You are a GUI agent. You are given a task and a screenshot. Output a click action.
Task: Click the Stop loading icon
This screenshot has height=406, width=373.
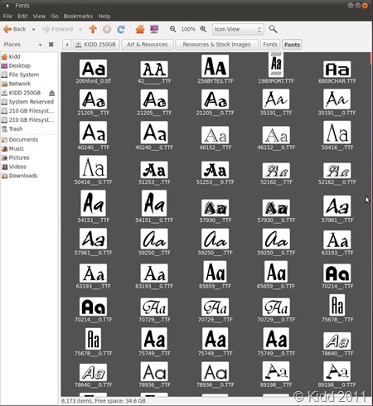pyautogui.click(x=107, y=29)
